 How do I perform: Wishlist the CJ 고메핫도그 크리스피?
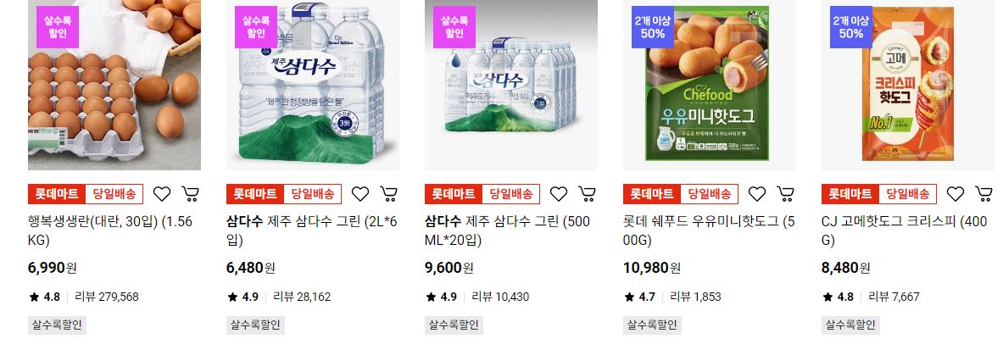click(x=955, y=194)
